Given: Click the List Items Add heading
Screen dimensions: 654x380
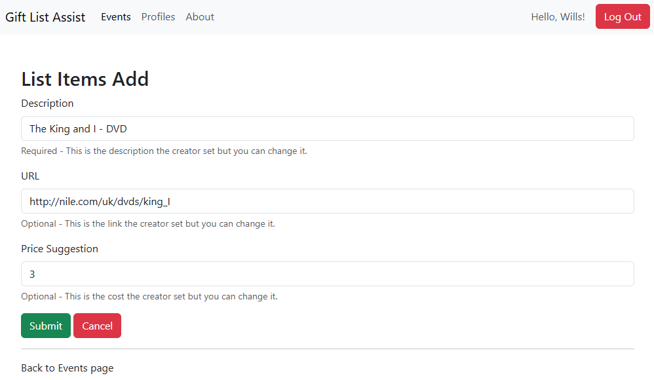Looking at the screenshot, I should pos(85,79).
